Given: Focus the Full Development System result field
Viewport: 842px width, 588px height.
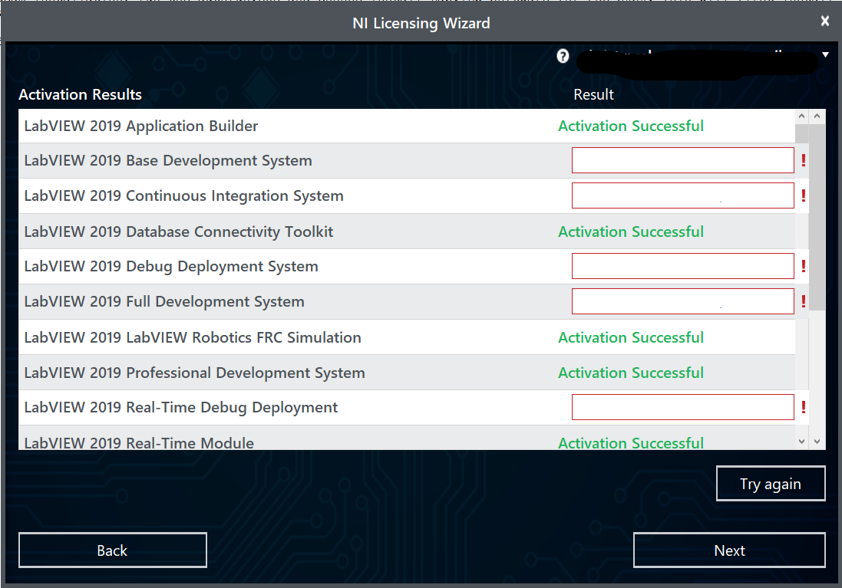Looking at the screenshot, I should 682,301.
